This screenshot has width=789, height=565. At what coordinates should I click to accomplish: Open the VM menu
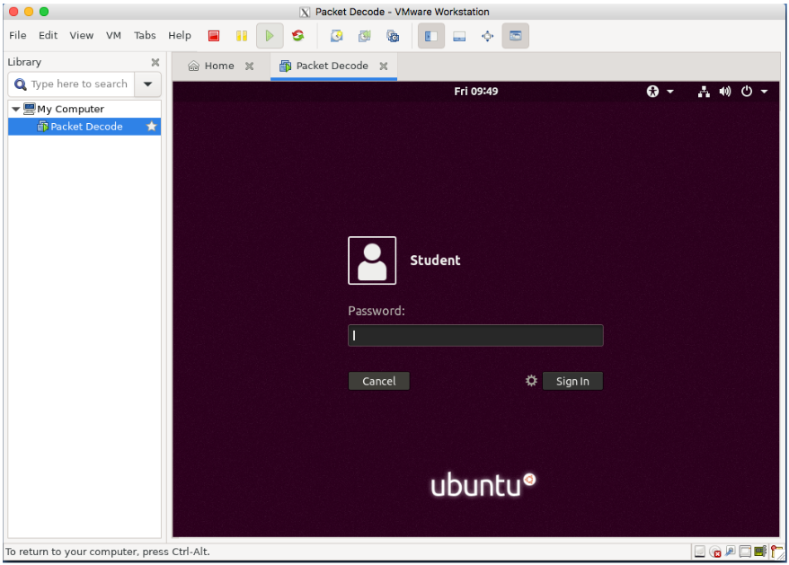tap(114, 35)
